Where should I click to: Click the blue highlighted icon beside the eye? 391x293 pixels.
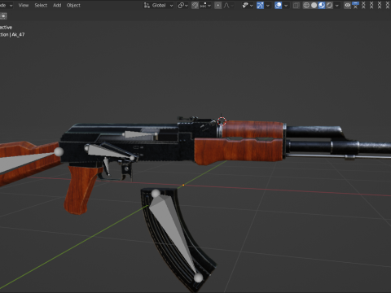coord(355,5)
